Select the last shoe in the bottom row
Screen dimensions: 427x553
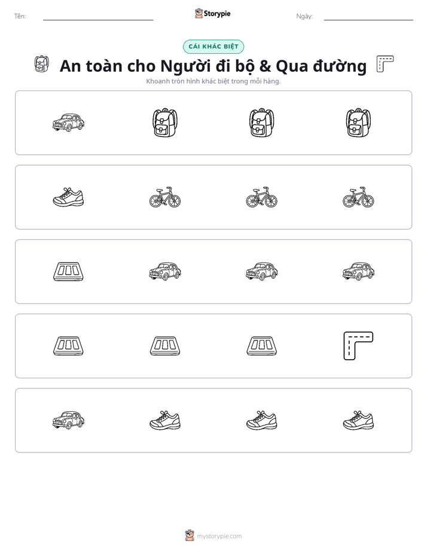coord(358,420)
